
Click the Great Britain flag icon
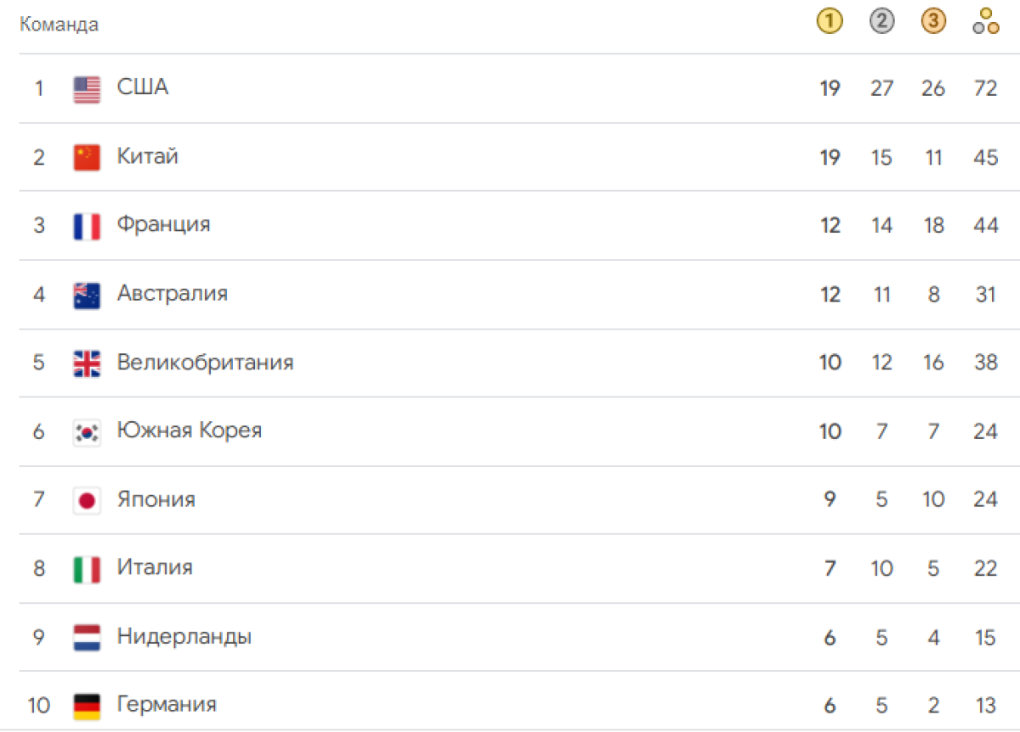point(87,364)
